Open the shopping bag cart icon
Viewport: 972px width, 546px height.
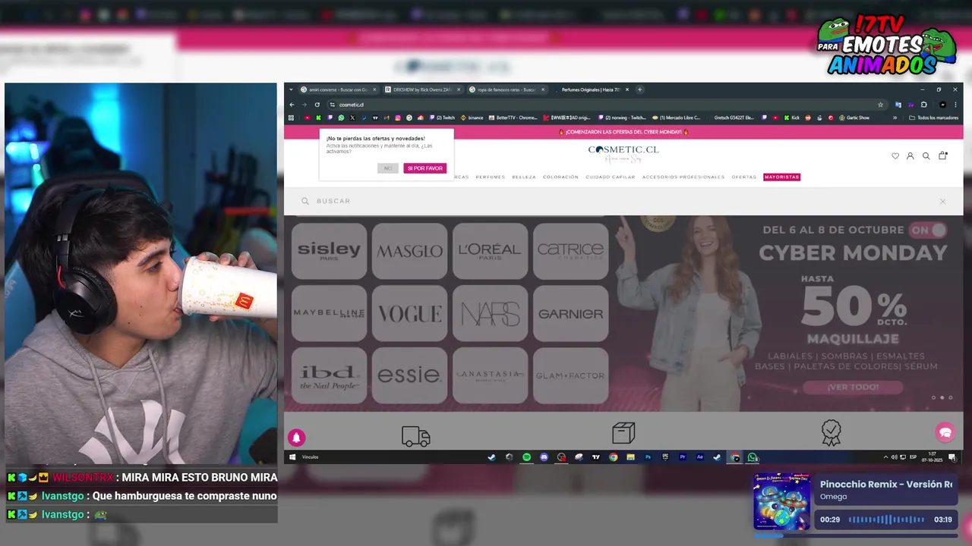(x=942, y=155)
